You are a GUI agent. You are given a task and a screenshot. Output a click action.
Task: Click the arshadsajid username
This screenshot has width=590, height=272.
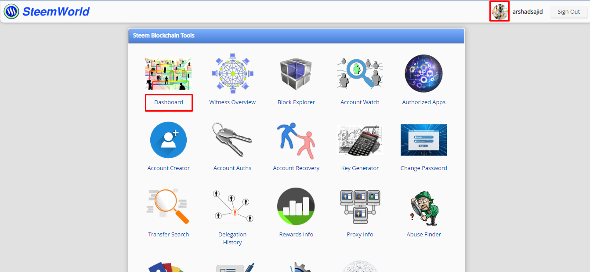(528, 12)
